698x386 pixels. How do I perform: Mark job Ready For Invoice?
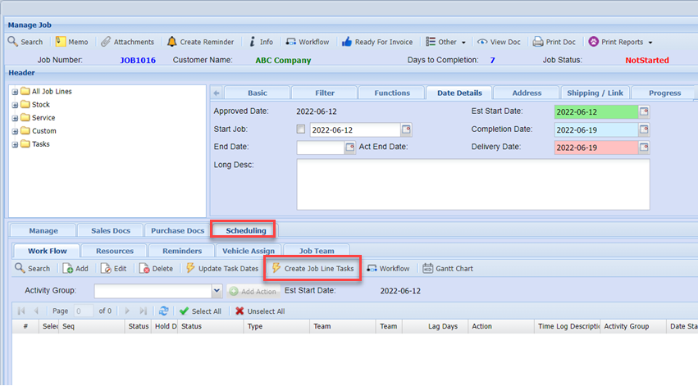click(347, 42)
